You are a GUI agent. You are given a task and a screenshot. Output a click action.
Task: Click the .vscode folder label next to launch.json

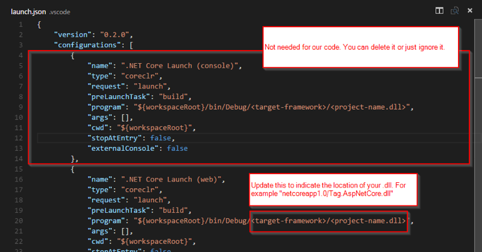pyautogui.click(x=60, y=12)
